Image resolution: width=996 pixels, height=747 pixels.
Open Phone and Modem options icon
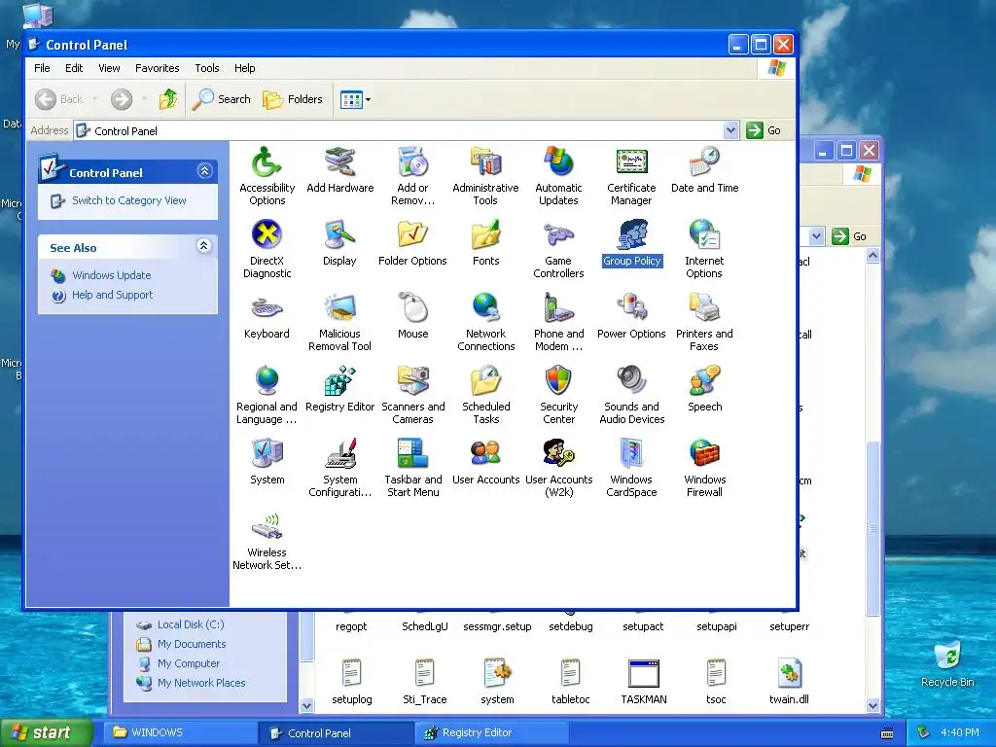click(558, 322)
